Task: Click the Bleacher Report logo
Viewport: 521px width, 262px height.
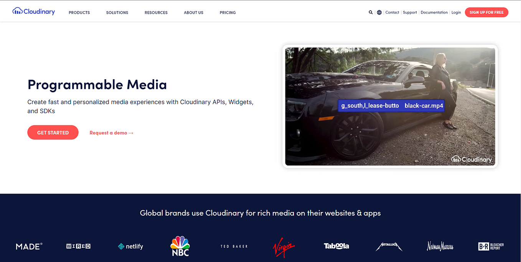Action: pyautogui.click(x=491, y=246)
